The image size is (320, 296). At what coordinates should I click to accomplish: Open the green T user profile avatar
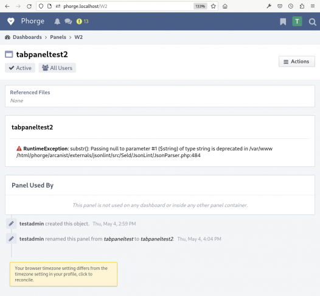[297, 21]
